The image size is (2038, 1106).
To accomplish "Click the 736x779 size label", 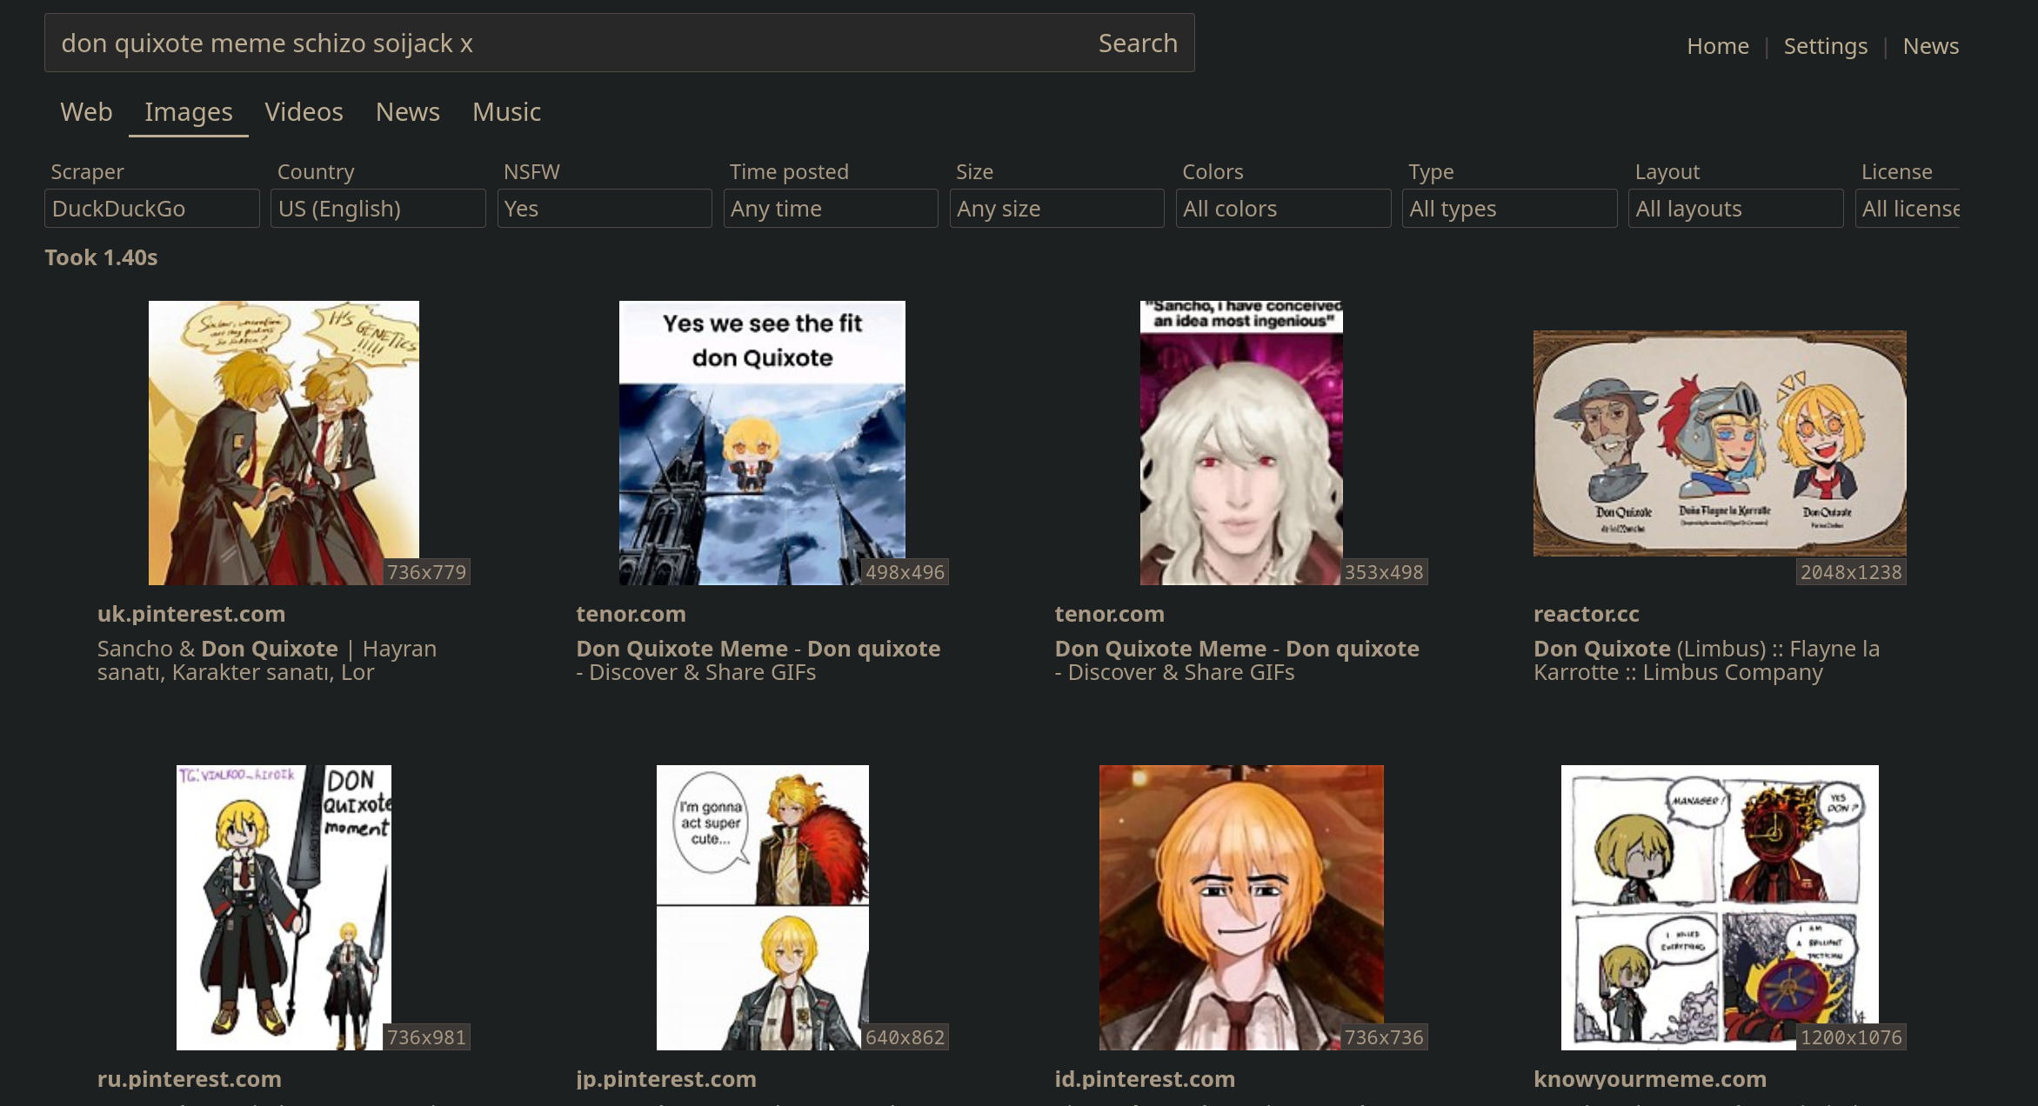I will coord(426,572).
